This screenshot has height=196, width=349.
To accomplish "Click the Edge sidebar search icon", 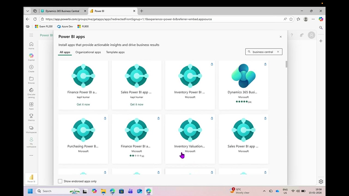I will pos(321,28).
